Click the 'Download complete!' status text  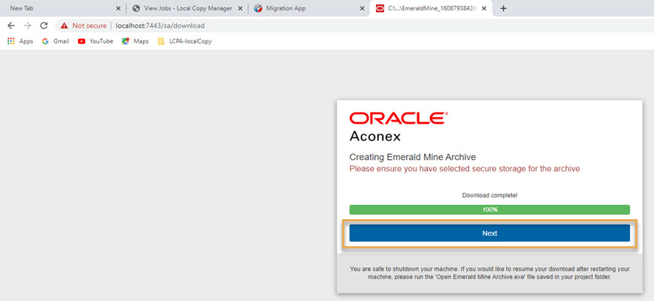(489, 195)
